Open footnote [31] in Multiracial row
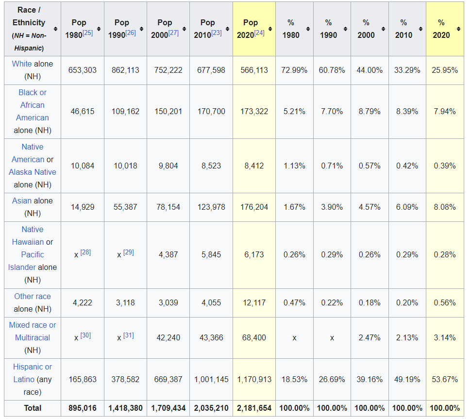471x419 pixels. [129, 335]
